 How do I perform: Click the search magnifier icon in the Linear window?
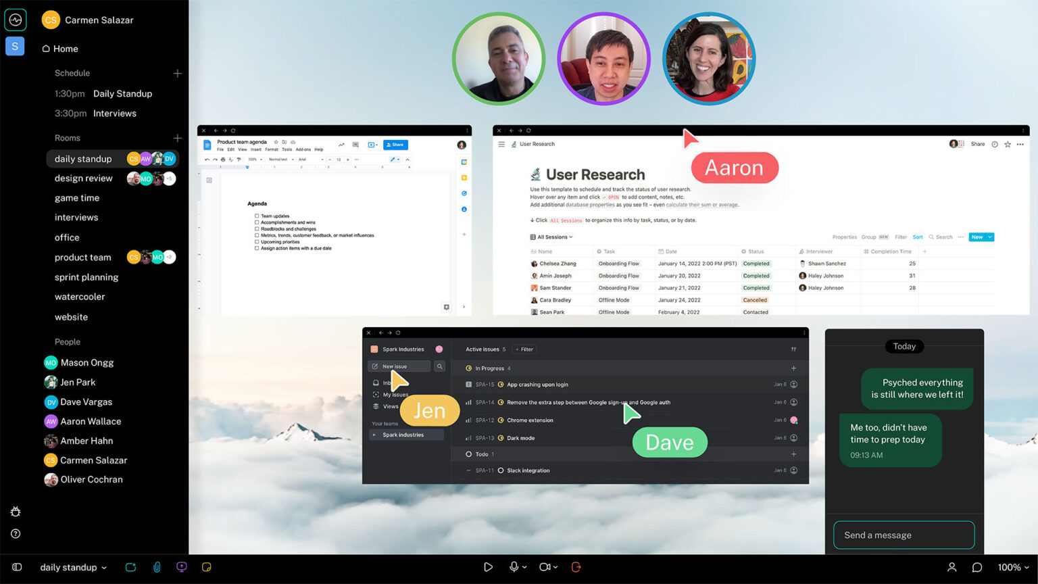[439, 366]
